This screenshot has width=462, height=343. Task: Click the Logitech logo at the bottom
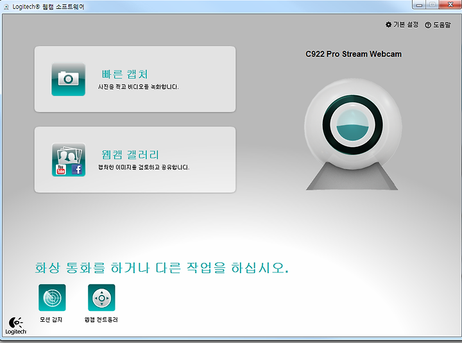[x=15, y=326]
